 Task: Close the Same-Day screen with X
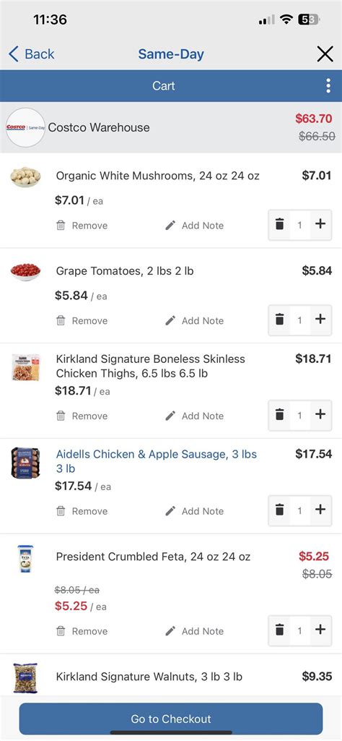325,54
